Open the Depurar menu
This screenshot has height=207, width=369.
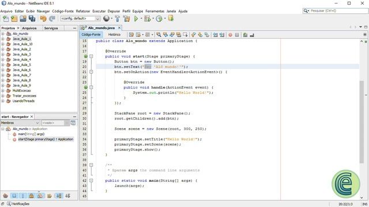coord(114,11)
